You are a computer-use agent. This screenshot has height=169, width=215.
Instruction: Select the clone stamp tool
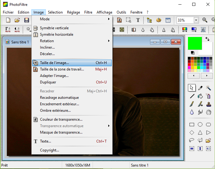click(x=209, y=104)
